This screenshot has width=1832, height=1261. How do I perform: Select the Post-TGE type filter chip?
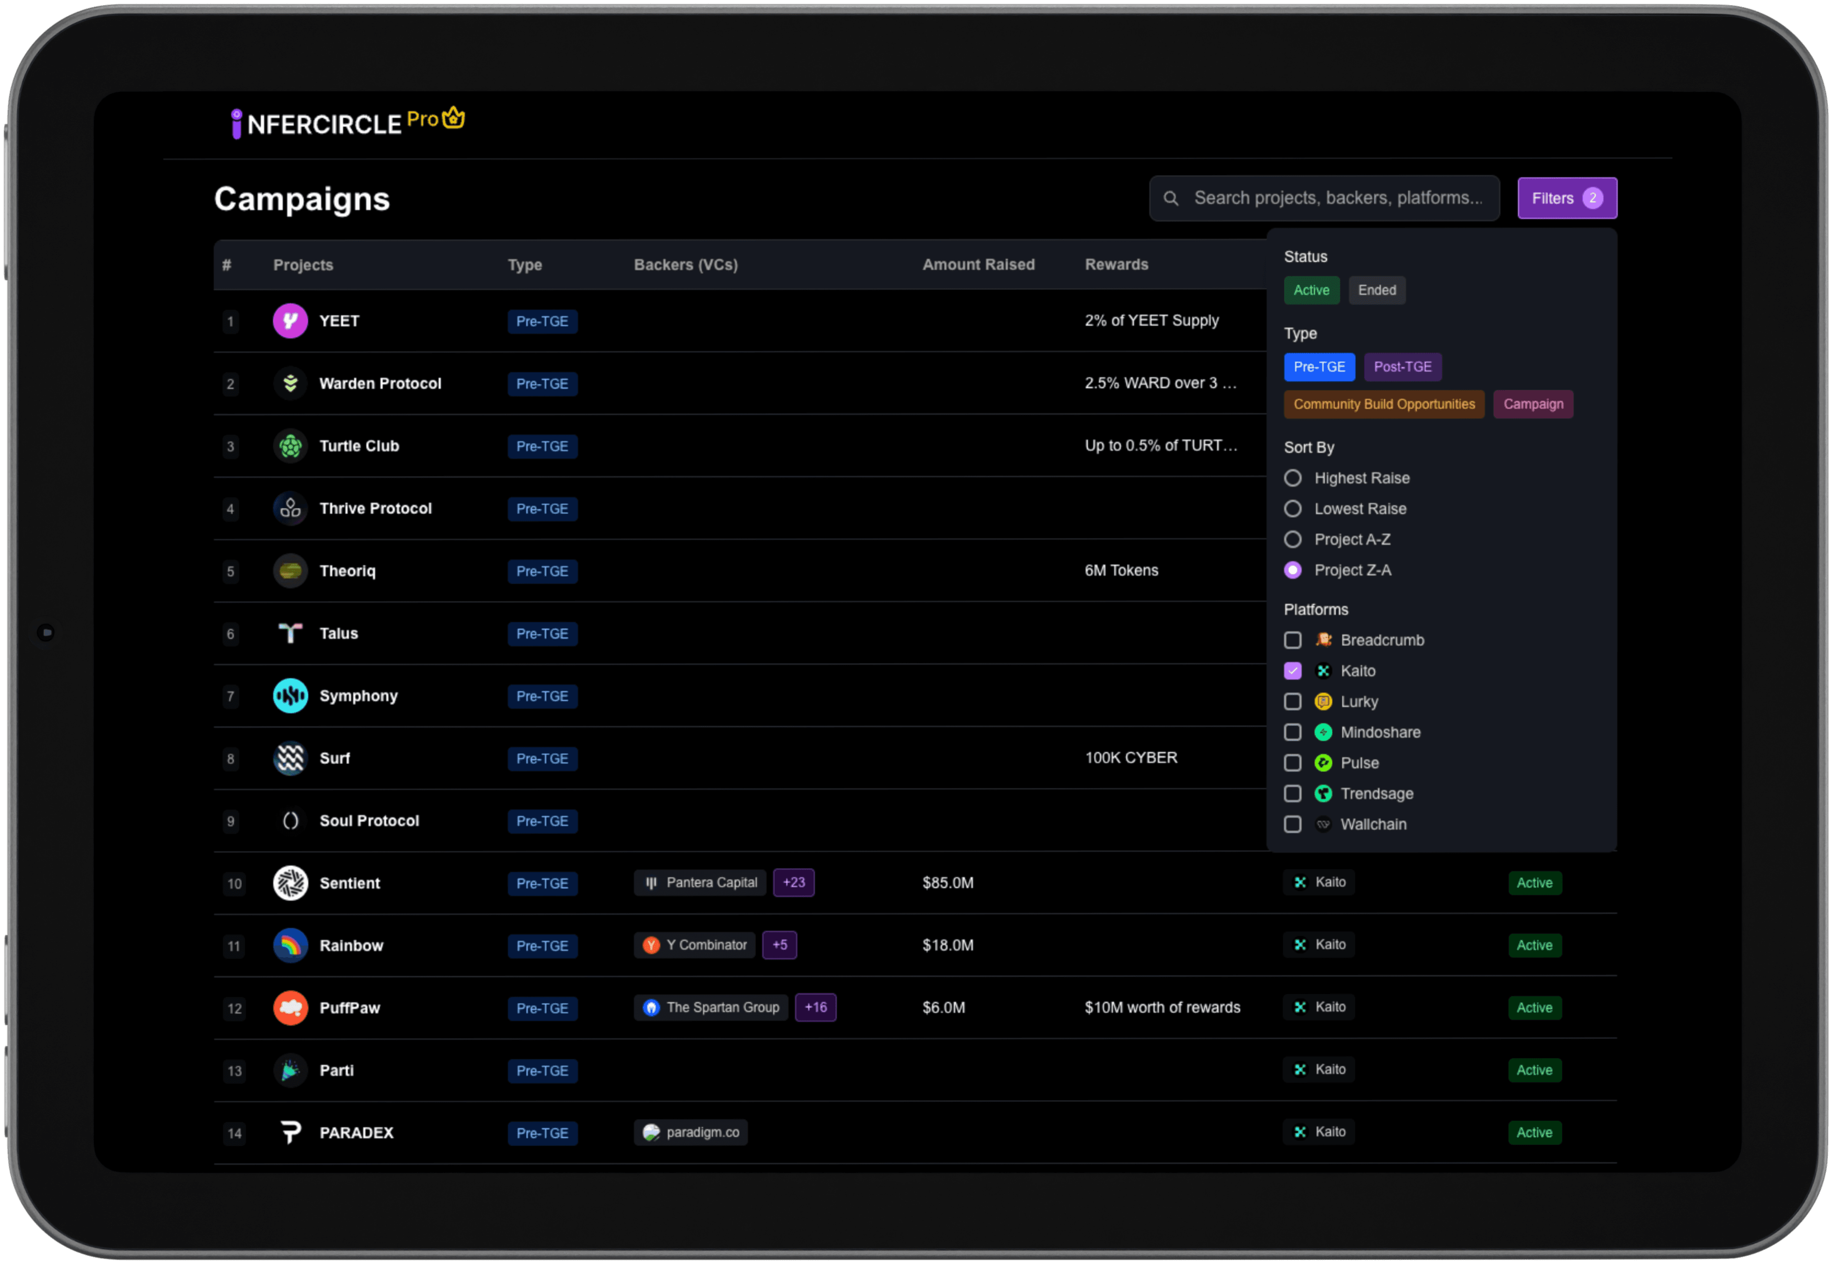[1402, 367]
